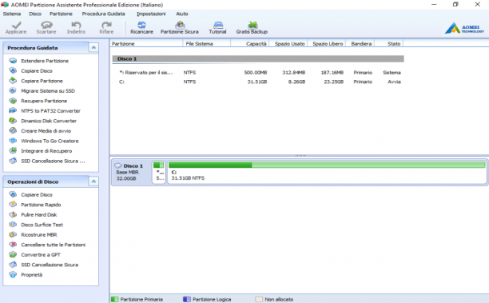Select small reserved partition block in disk map
The height and width of the screenshot is (303, 489).
(159, 172)
